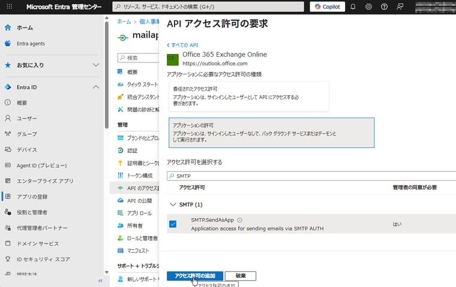Collapse the Entra ID section

click(95, 87)
